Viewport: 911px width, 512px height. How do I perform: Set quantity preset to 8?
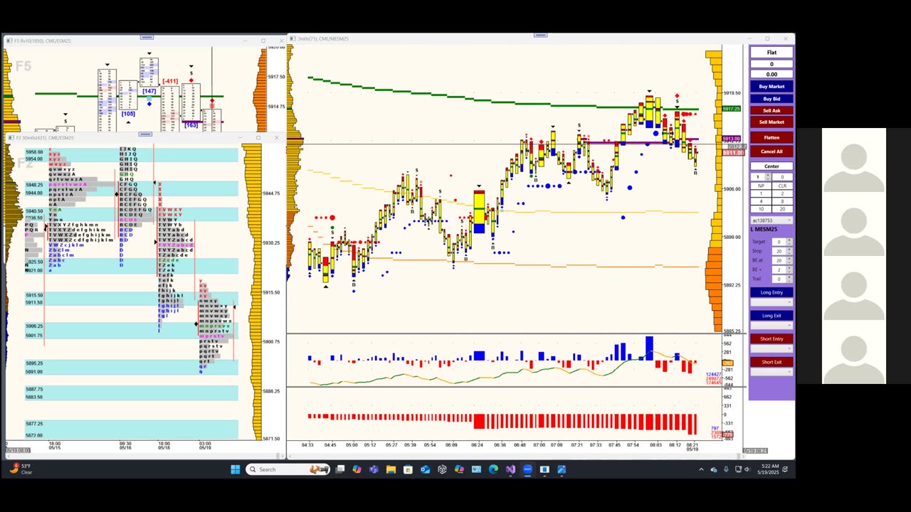[x=782, y=201]
